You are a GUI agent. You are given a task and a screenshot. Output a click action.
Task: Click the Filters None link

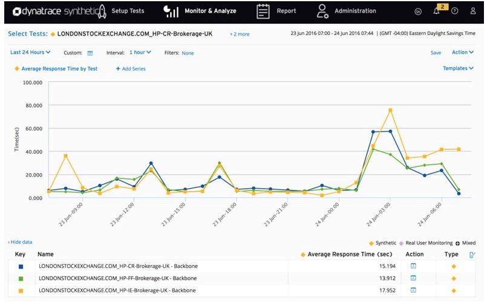click(x=188, y=53)
